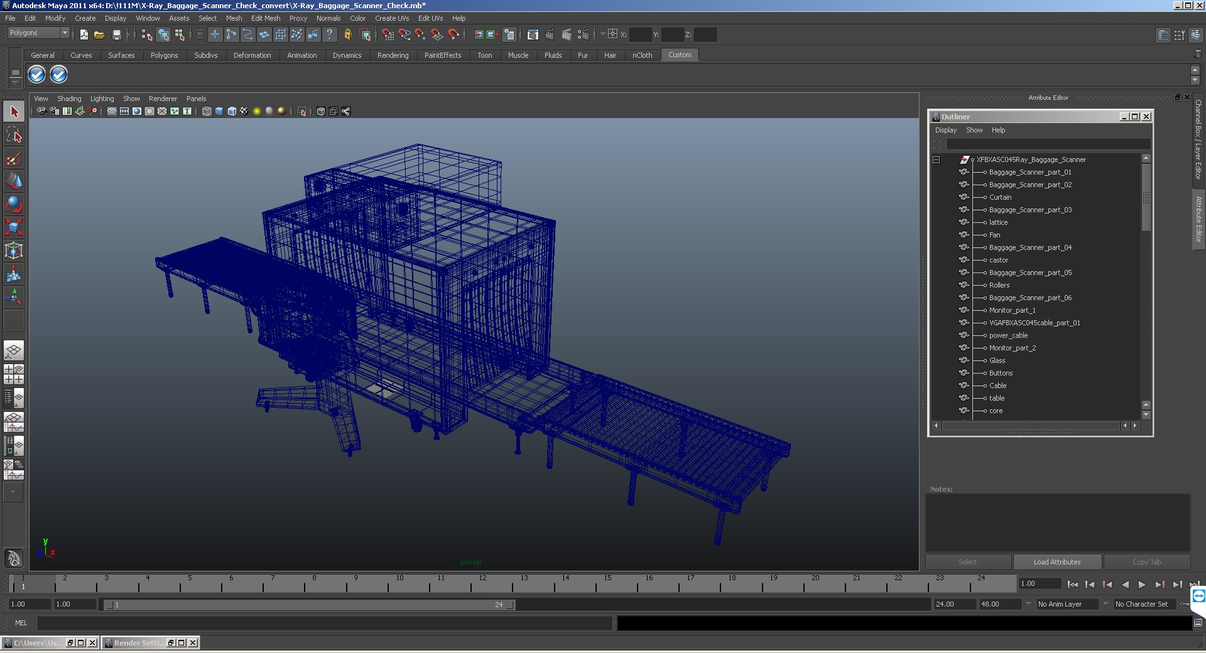
Task: Select power_cable in the Outliner
Action: tap(1008, 335)
